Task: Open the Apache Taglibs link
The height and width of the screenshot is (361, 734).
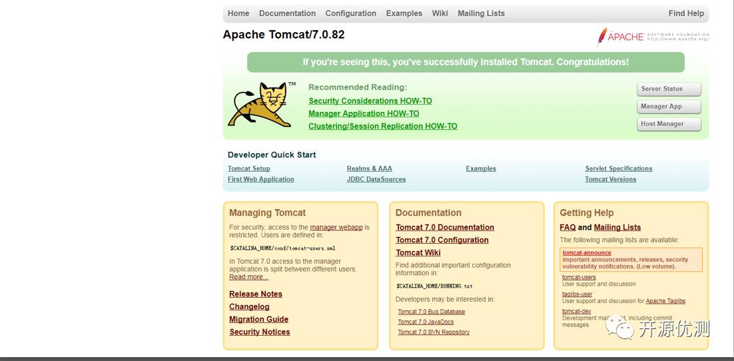Action: [665, 301]
